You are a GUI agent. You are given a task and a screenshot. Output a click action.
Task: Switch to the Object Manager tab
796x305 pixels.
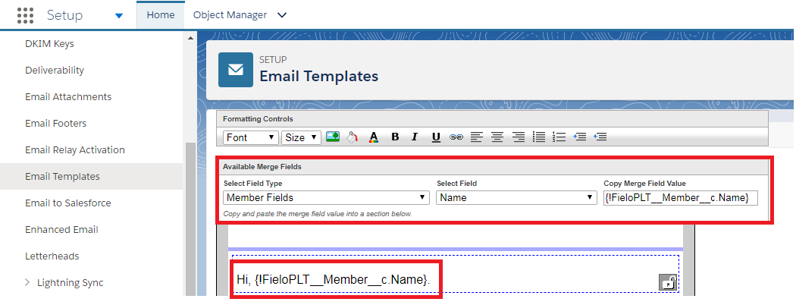230,14
